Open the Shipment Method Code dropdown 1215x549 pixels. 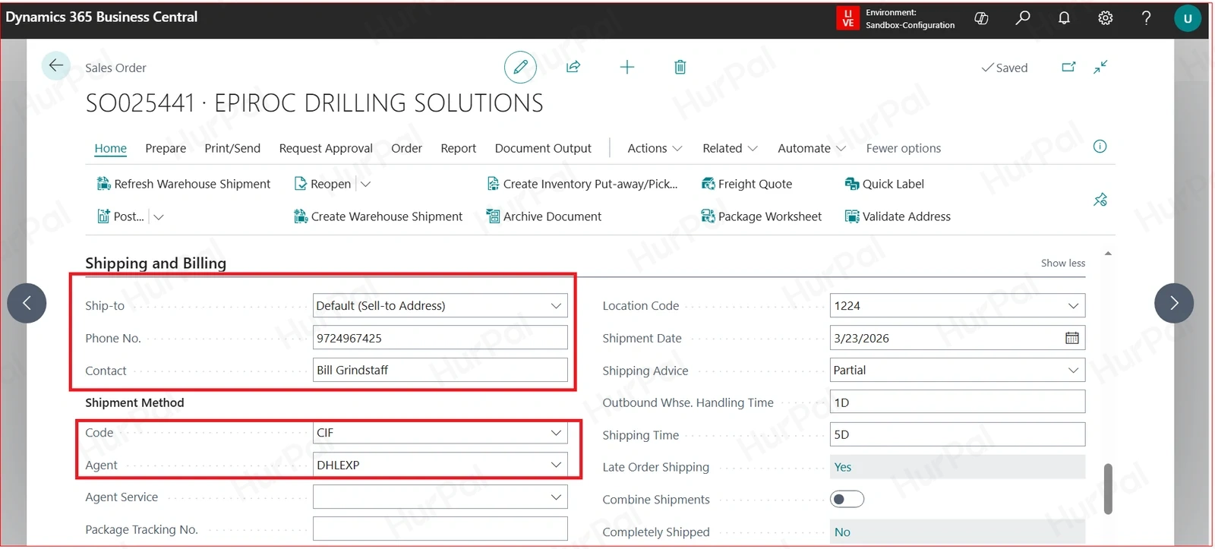coord(557,432)
